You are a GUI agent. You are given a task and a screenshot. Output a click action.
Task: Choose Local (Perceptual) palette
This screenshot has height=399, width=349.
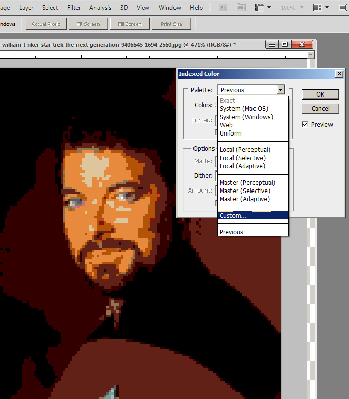(253, 149)
